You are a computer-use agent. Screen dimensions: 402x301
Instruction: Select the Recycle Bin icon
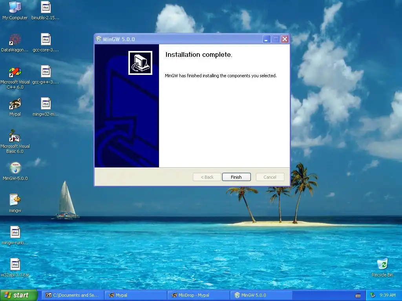[382, 268]
